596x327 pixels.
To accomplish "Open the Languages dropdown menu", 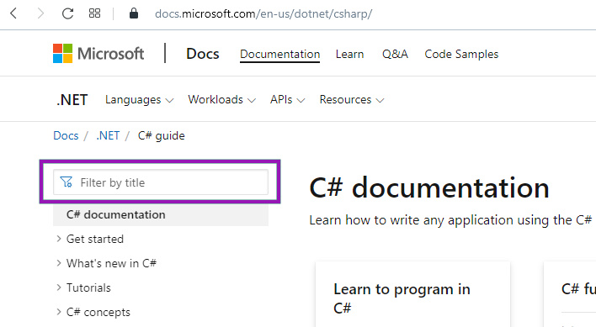I will [x=139, y=100].
